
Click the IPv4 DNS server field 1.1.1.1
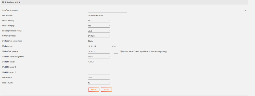coord(99,62)
